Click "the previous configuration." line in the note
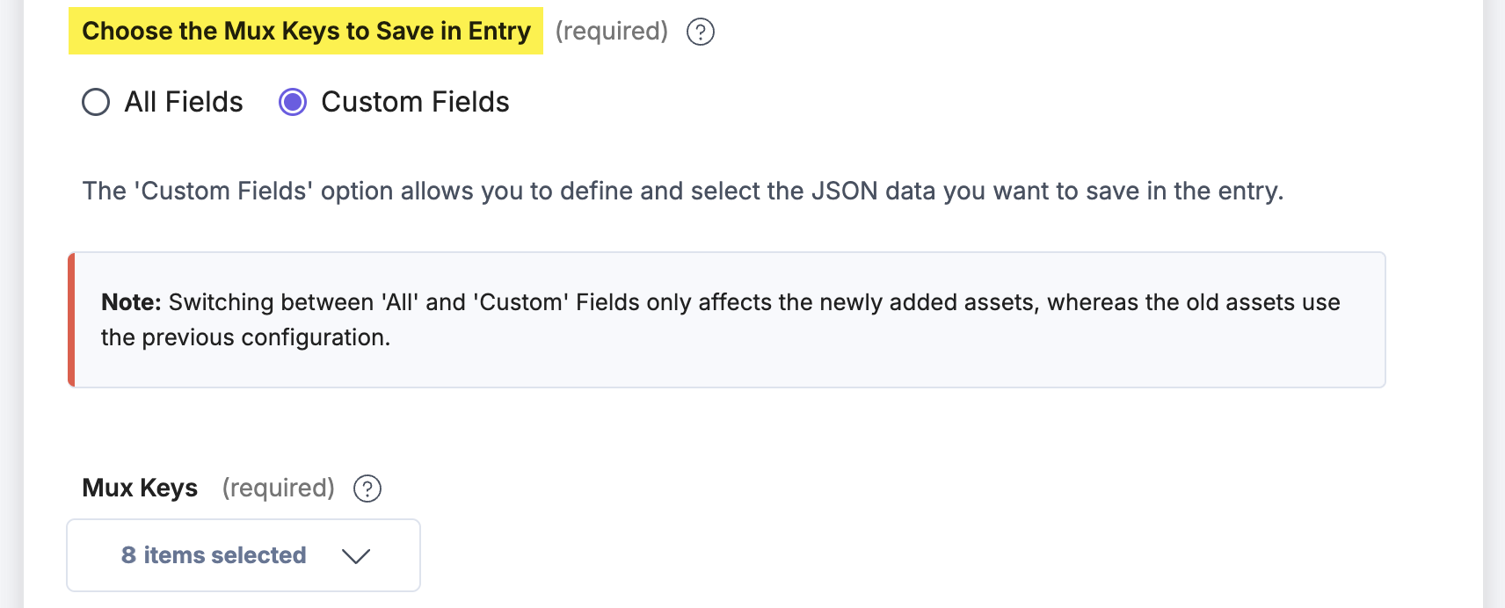Screen dimensions: 1505x608 (245, 337)
